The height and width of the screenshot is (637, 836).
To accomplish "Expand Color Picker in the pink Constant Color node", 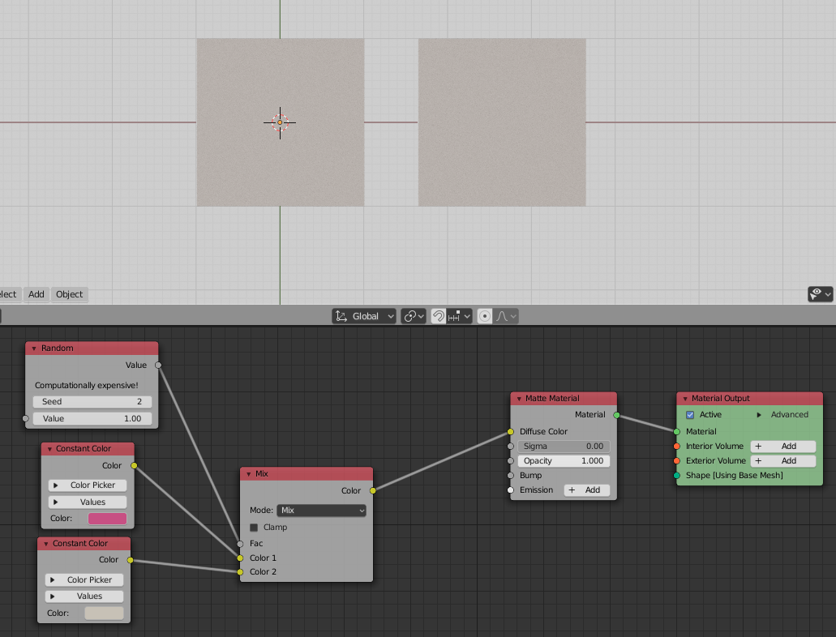I will (x=88, y=485).
